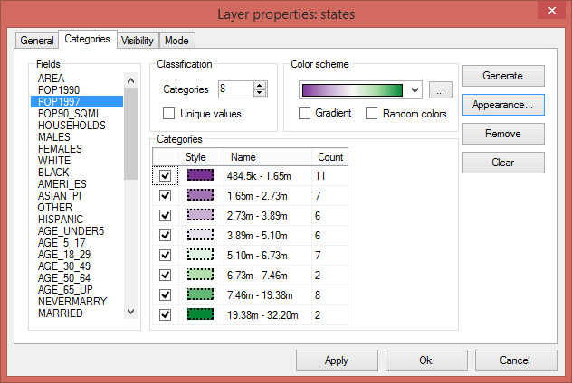This screenshot has width=572, height=383.
Task: Uncheck the 1.65m - 2.73m category
Action: point(166,195)
